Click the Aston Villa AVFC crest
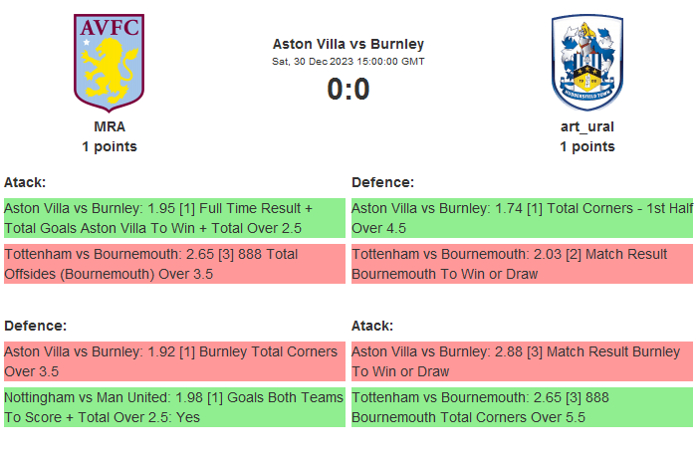 pyautogui.click(x=110, y=62)
